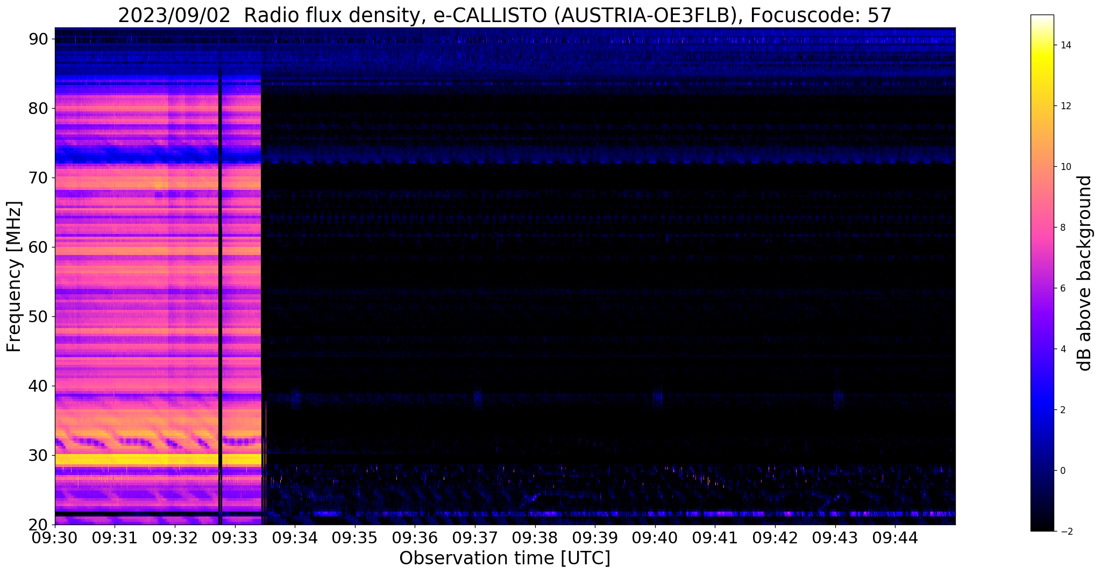This screenshot has width=1101, height=574.
Task: Click the colorbar tick value 6
Action: 1062,288
